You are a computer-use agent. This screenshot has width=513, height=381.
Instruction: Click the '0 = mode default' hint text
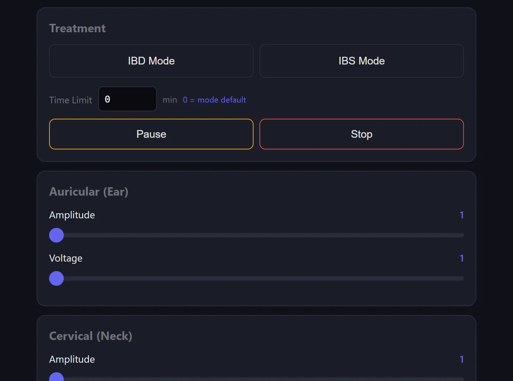click(x=214, y=100)
